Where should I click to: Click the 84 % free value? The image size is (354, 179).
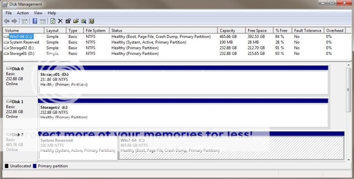(280, 37)
